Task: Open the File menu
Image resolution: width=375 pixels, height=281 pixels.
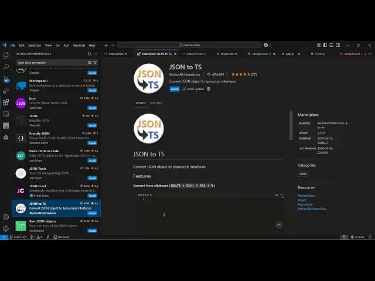Action: 13,45
